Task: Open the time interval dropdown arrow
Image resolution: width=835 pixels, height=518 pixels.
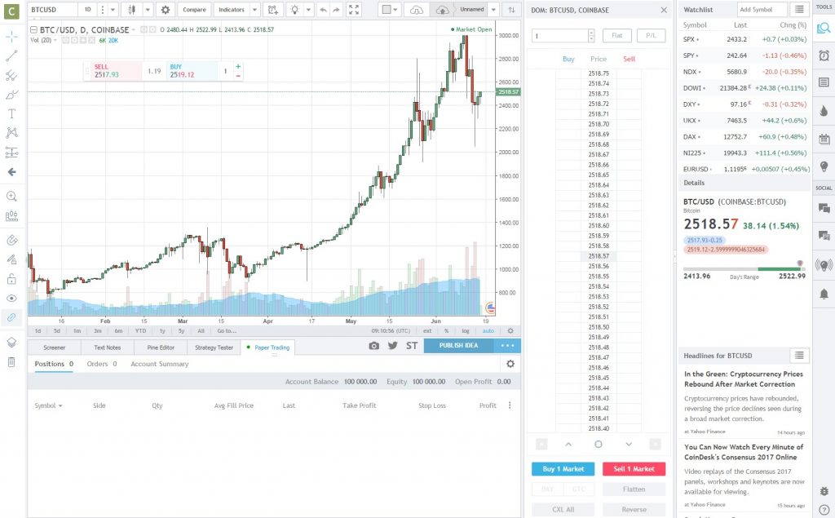Action: coord(113,10)
